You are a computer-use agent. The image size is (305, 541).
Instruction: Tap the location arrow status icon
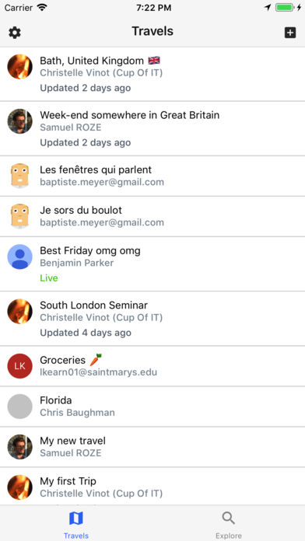[x=268, y=8]
